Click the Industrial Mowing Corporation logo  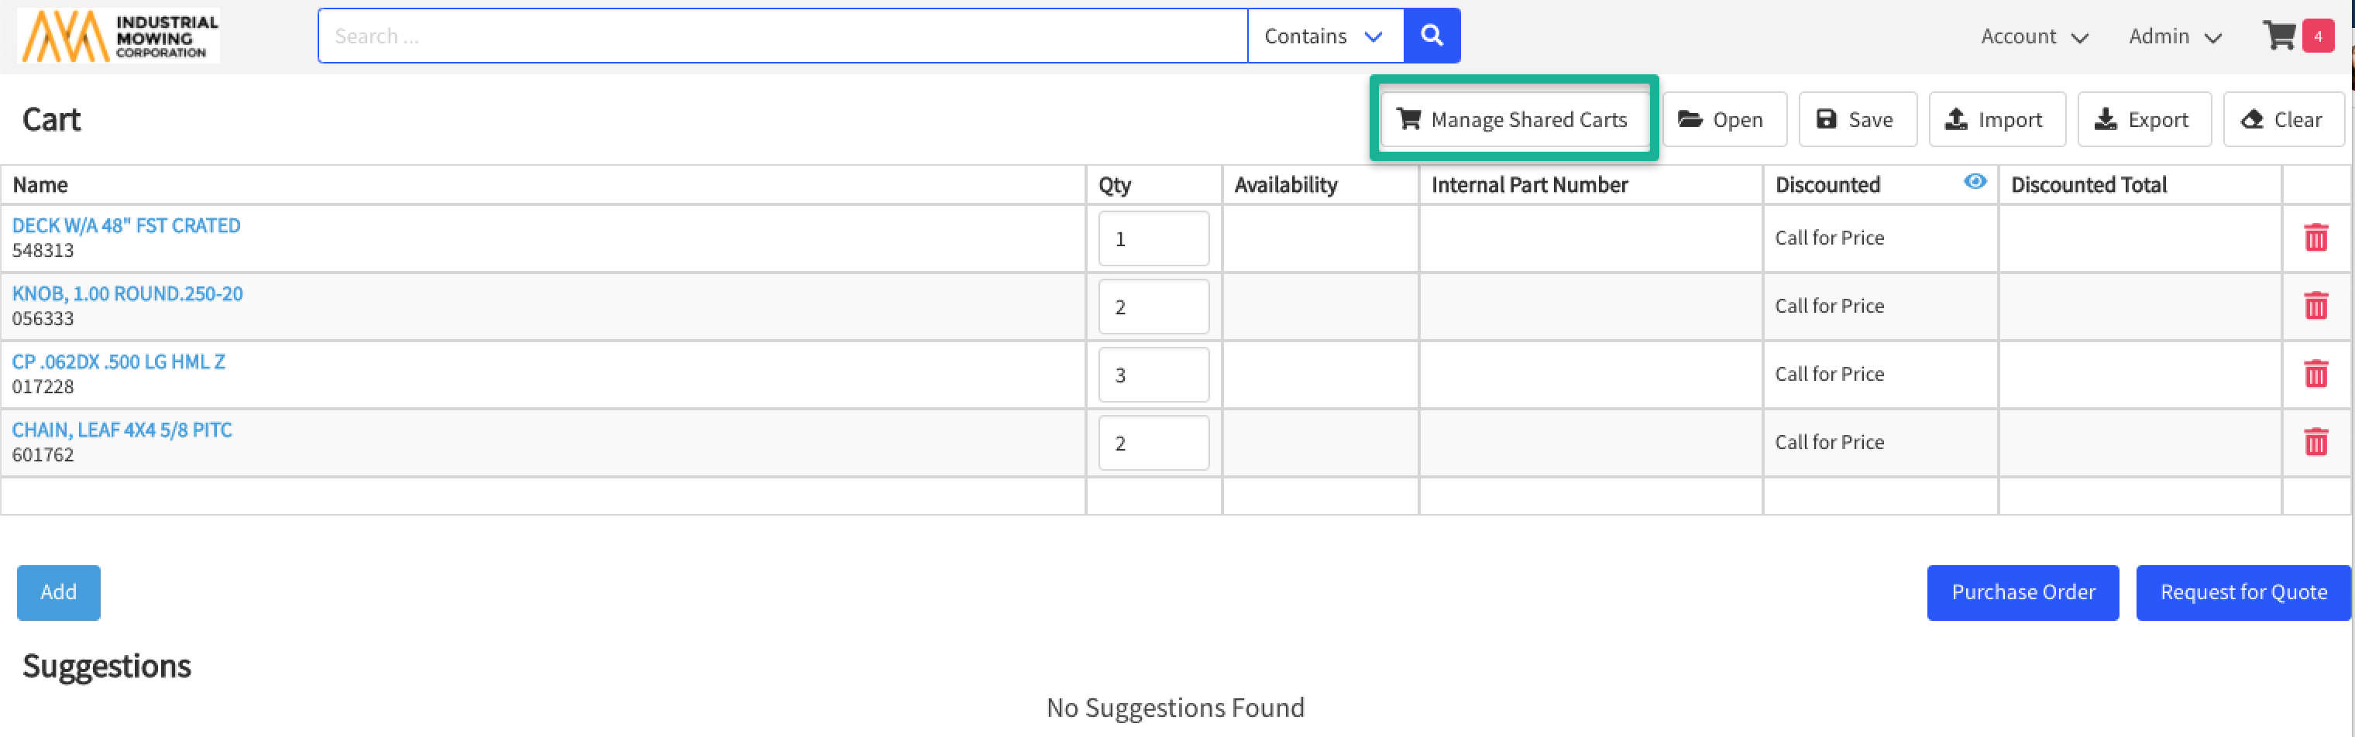tap(119, 36)
